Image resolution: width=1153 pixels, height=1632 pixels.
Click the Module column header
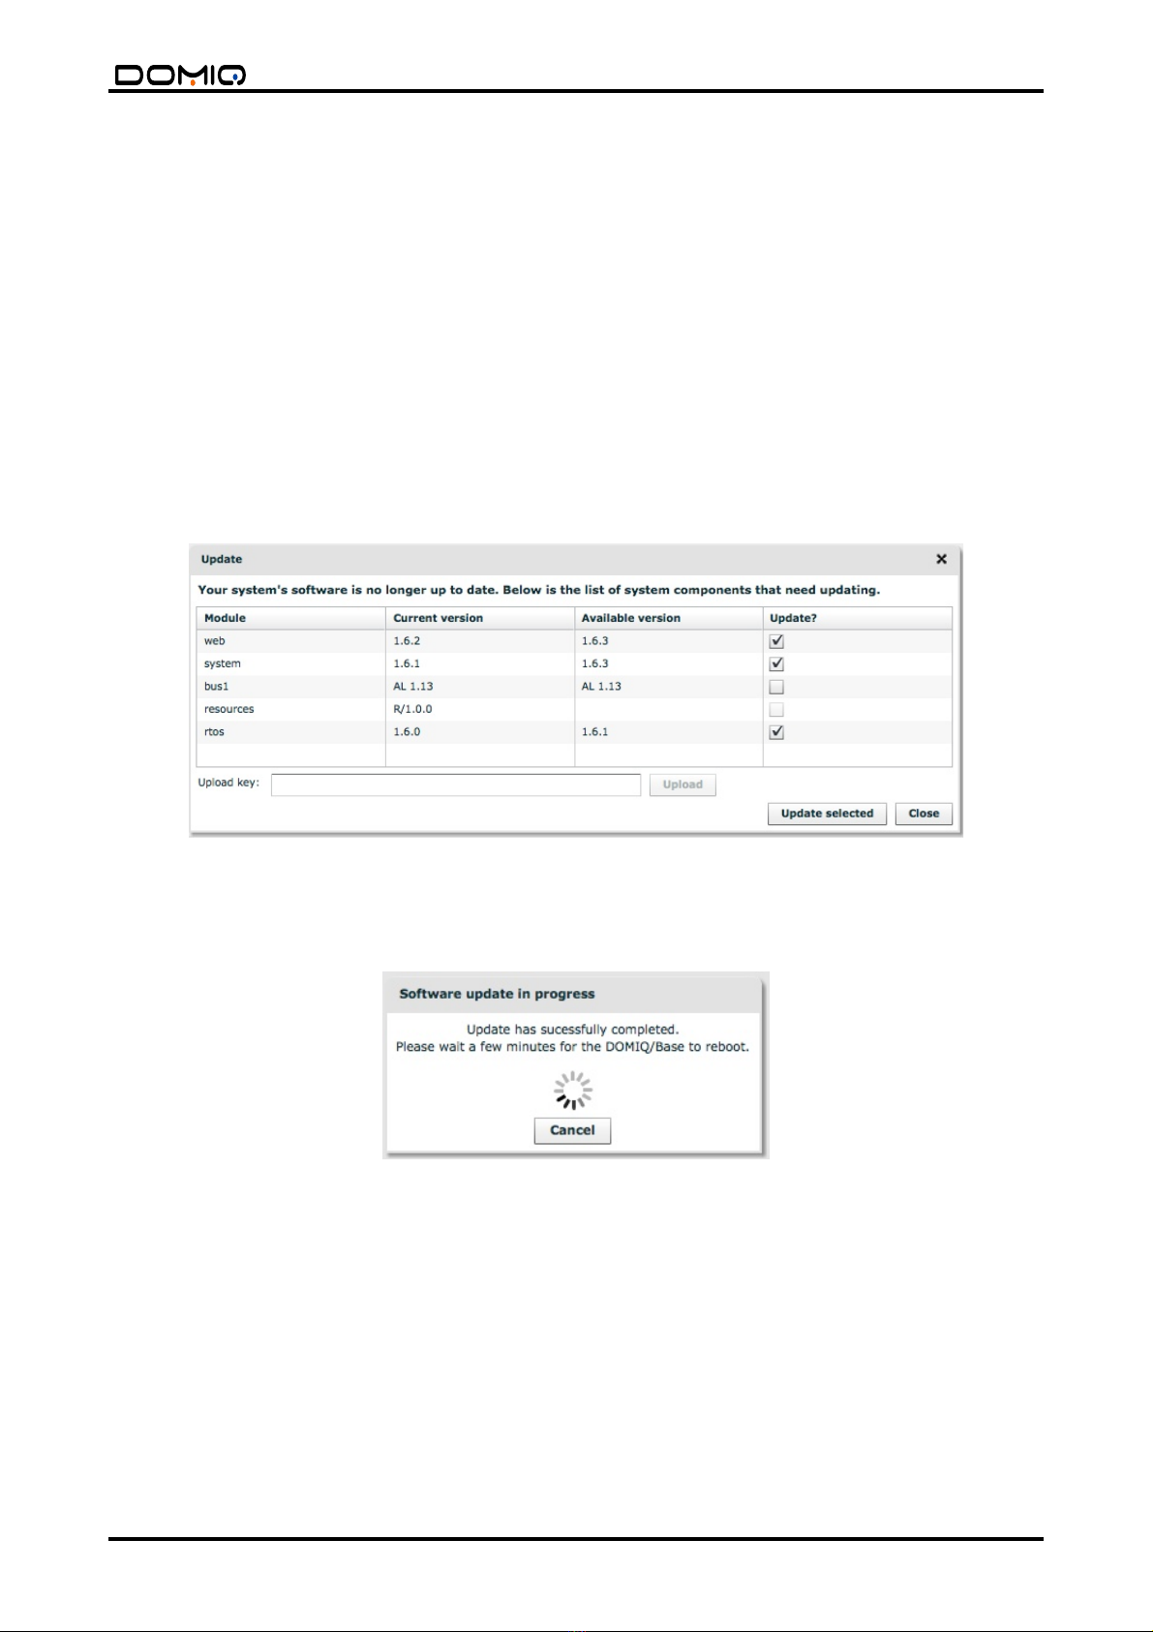coord(226,618)
